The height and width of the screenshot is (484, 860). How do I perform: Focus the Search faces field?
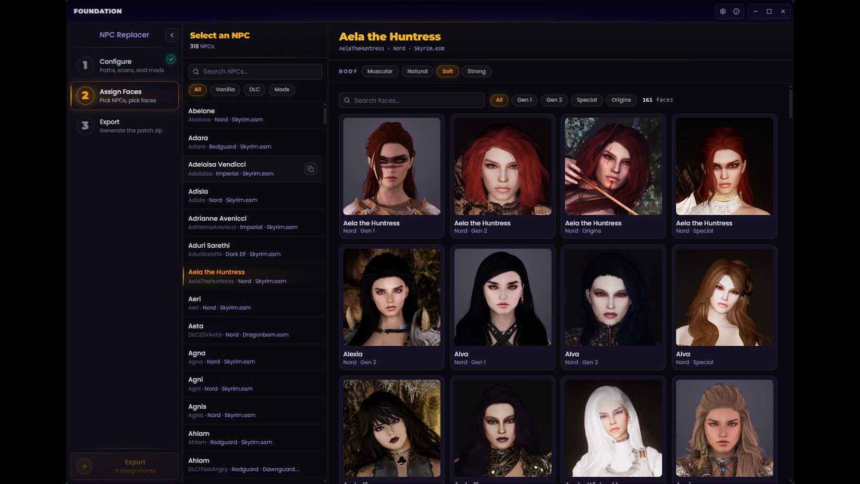click(412, 100)
